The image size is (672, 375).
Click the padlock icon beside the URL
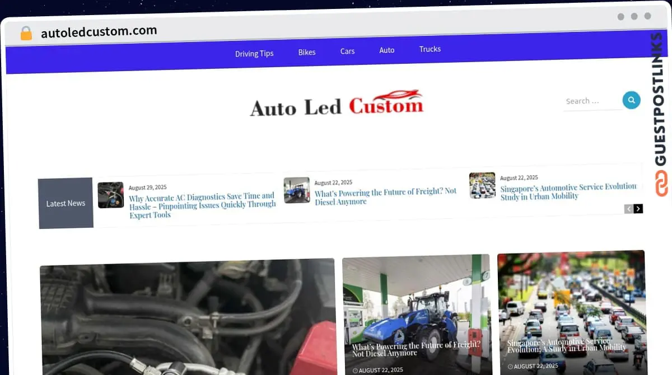tap(26, 33)
